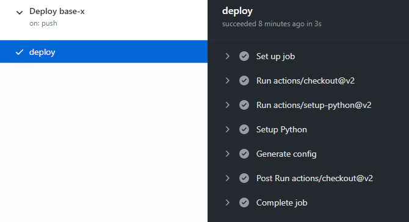Select the deploy job in sidebar
The width and height of the screenshot is (409, 222).
click(104, 52)
